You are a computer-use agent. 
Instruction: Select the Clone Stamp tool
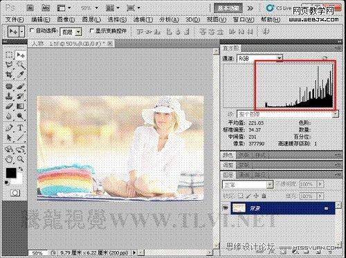(9, 96)
